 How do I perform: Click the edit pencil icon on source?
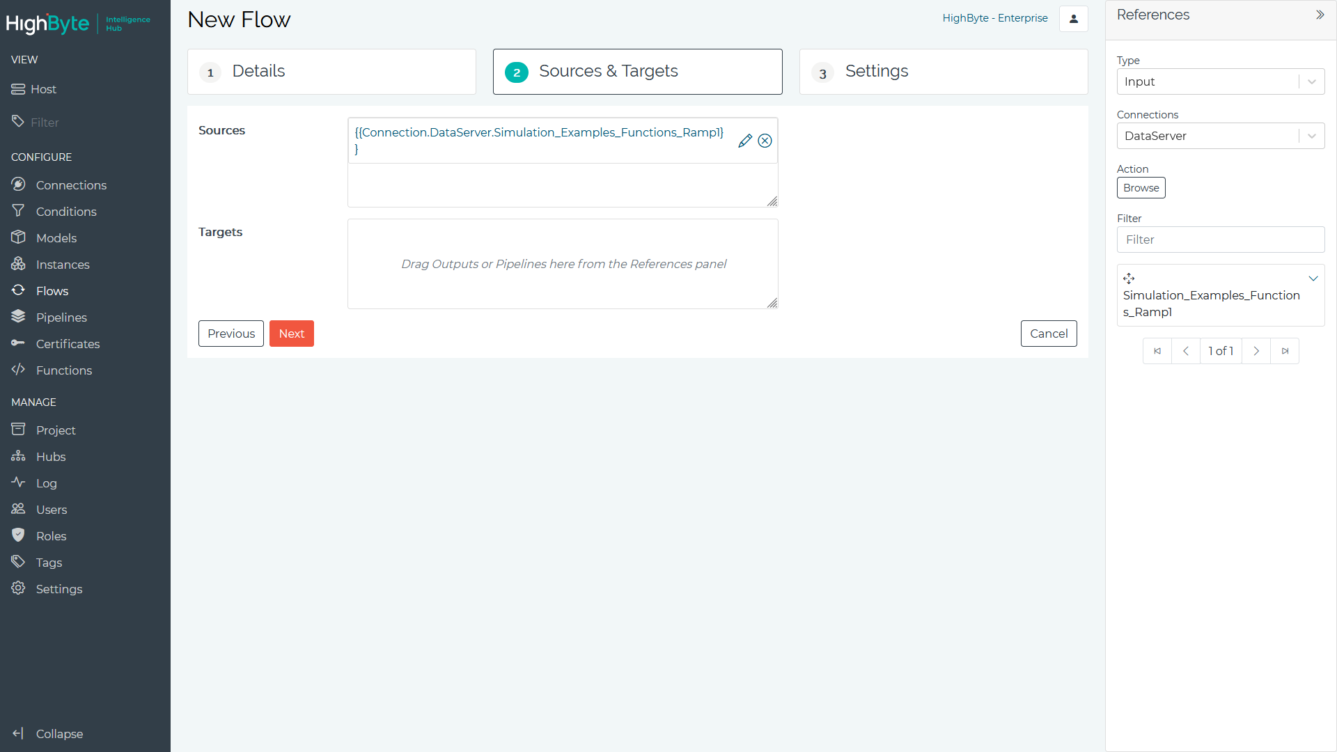click(x=746, y=141)
